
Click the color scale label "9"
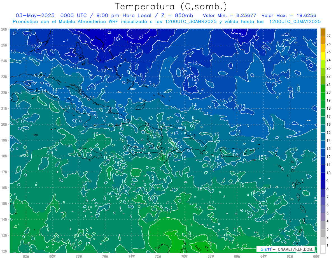tap(328, 181)
